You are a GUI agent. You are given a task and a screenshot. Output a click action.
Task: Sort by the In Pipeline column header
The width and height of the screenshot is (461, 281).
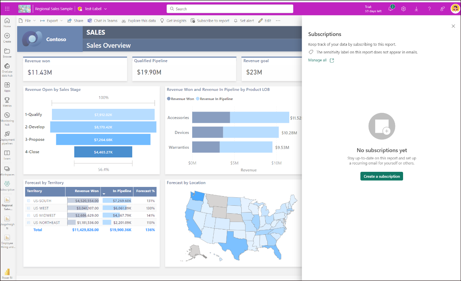click(x=117, y=191)
